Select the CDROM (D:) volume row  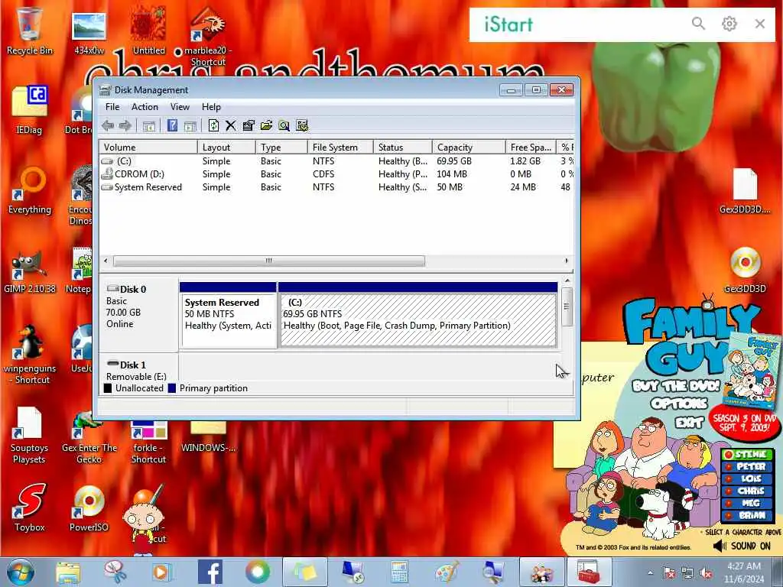(336, 174)
